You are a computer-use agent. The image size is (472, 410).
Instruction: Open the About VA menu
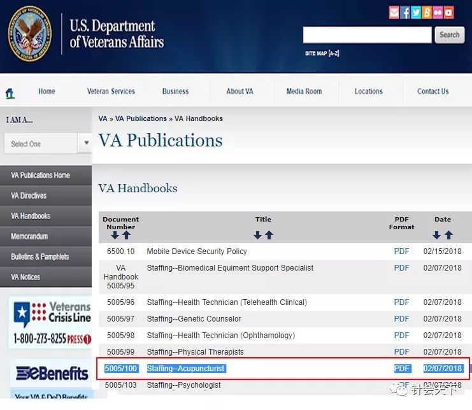coord(240,91)
